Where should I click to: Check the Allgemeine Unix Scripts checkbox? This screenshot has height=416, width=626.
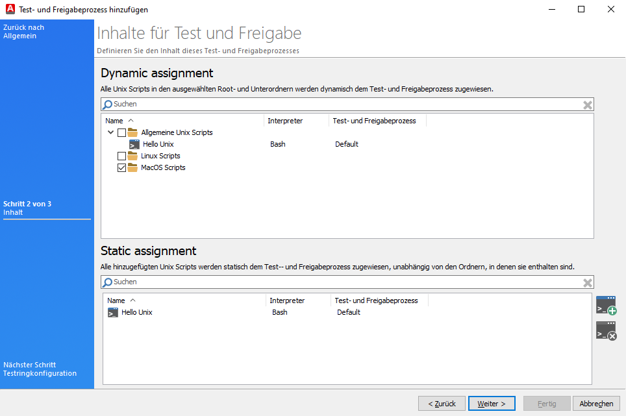[x=120, y=132]
